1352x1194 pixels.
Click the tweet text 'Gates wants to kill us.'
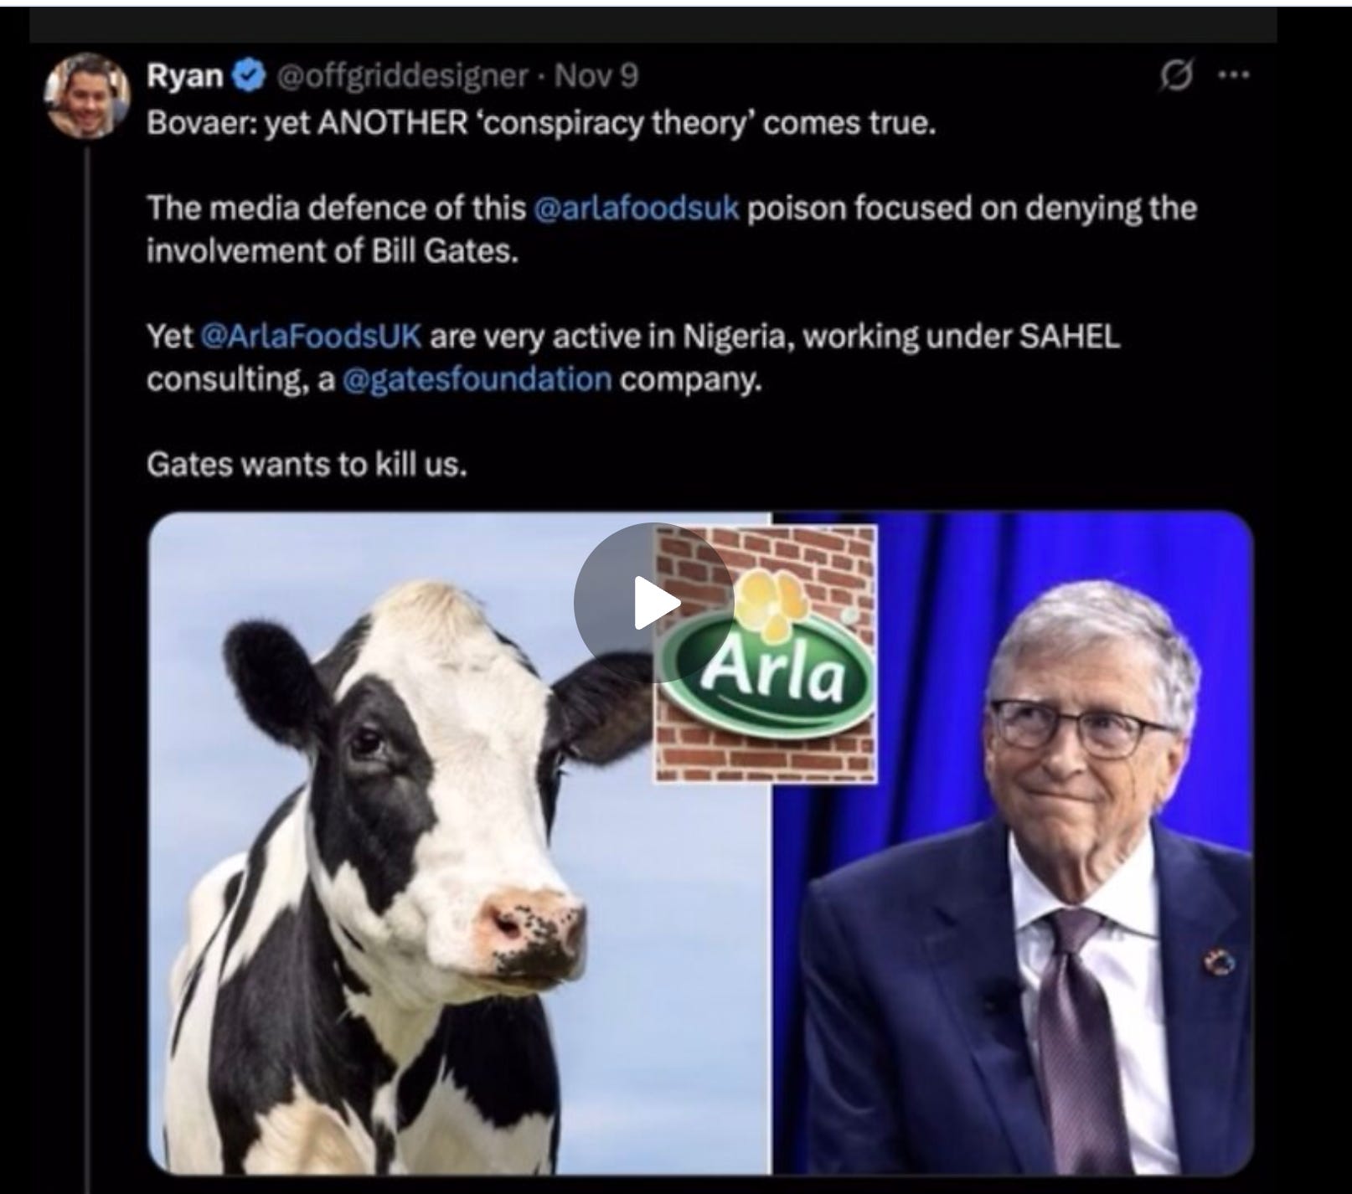306,464
